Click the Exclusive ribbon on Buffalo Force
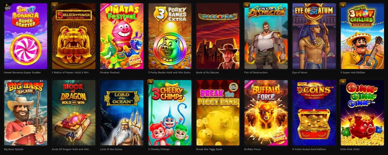 click(x=248, y=84)
